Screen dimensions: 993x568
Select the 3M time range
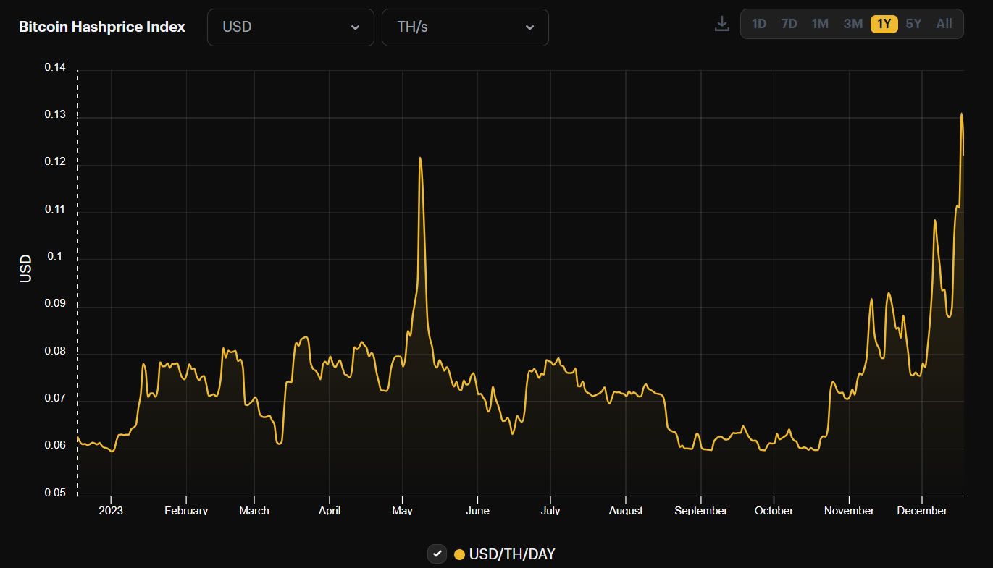tap(852, 24)
